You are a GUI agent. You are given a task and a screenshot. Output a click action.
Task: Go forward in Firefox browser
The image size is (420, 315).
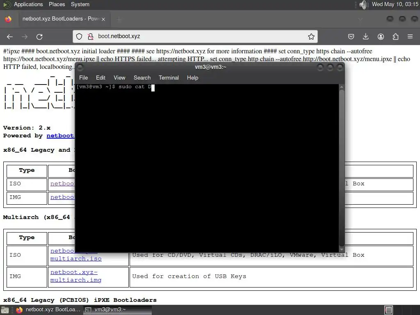(25, 37)
